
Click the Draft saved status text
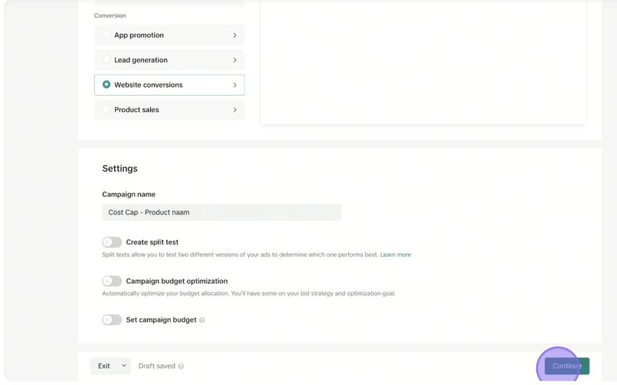[x=157, y=366]
